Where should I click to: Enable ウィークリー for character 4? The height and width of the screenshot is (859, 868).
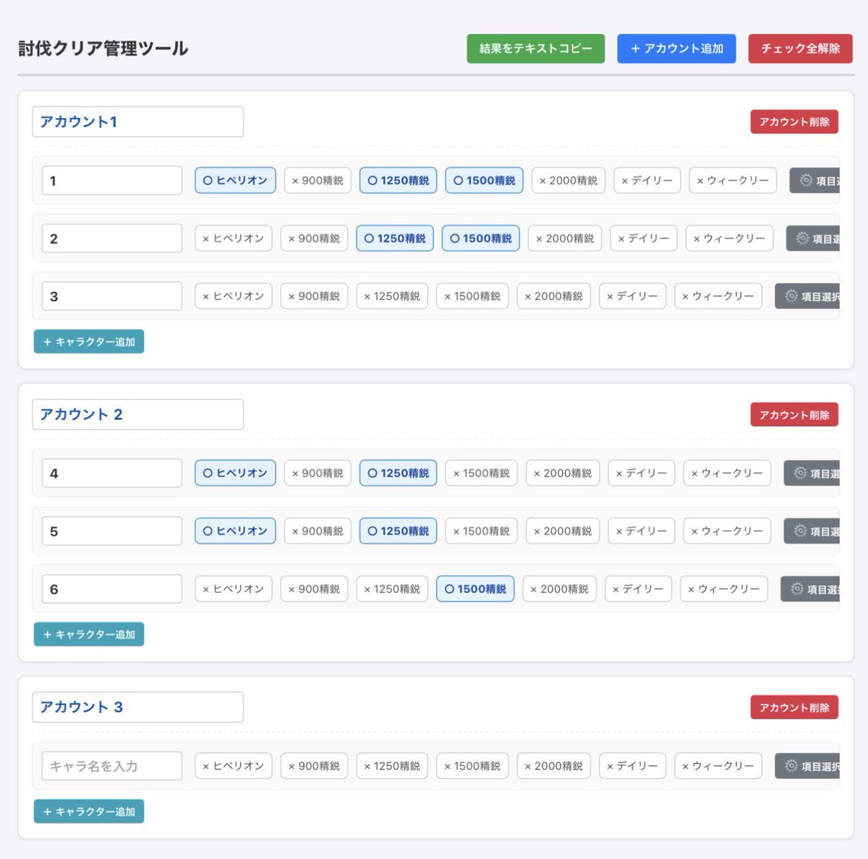727,473
